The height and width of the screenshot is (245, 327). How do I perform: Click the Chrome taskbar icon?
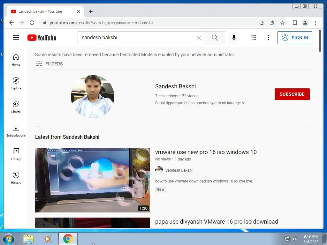(68, 239)
